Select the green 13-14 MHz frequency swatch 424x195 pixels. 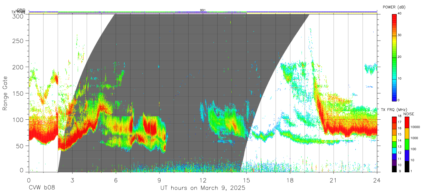(x=394, y=144)
